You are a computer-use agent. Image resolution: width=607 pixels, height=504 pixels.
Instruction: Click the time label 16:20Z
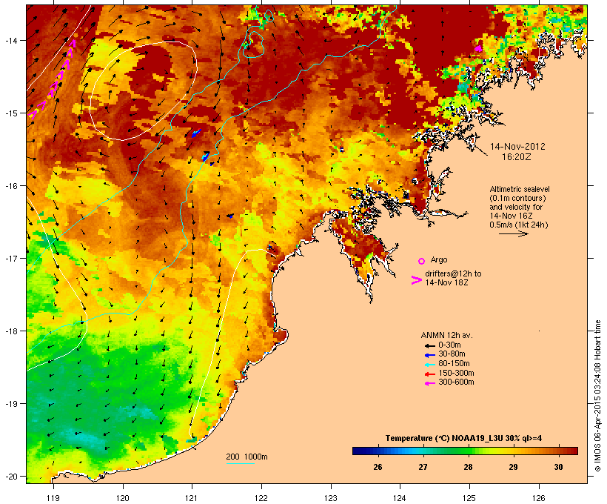[517, 157]
